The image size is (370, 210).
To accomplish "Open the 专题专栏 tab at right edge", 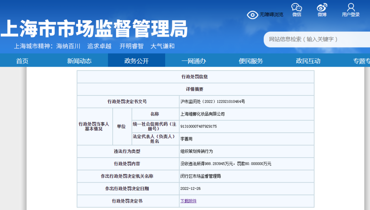I will (x=361, y=61).
